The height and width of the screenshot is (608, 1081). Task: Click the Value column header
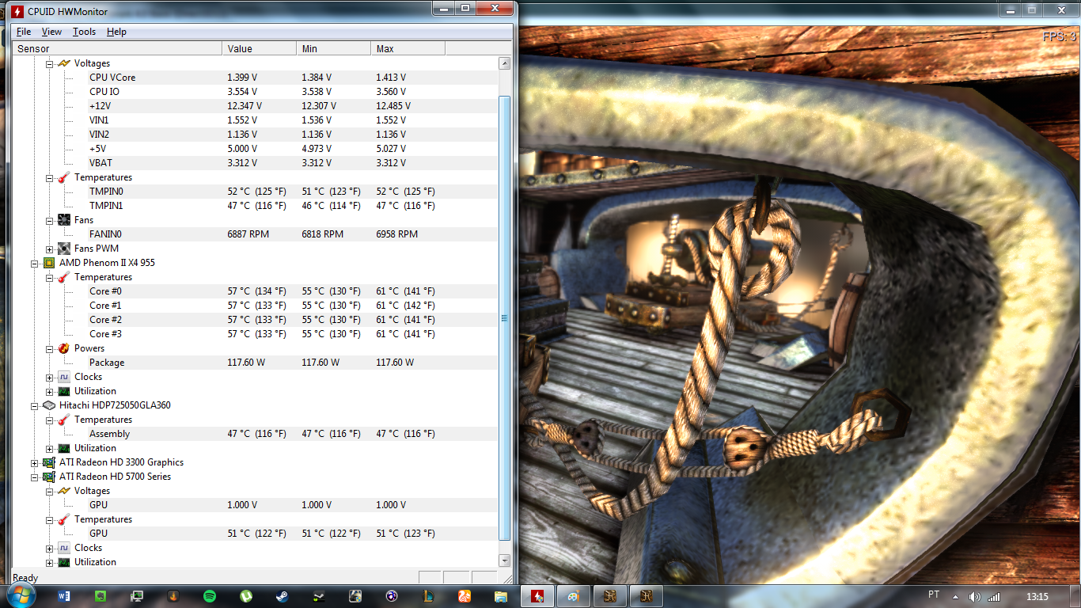260,48
